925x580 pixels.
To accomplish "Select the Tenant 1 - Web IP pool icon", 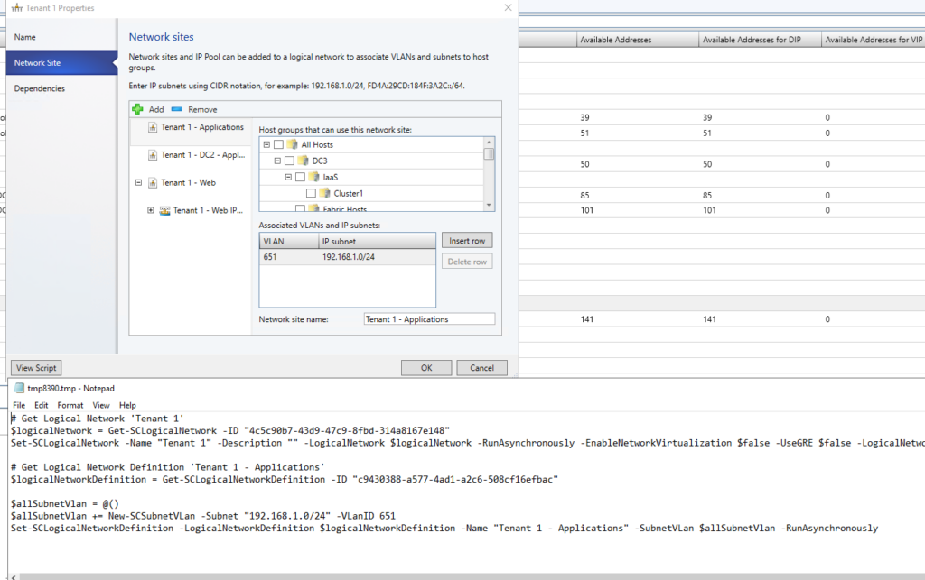I will [164, 210].
